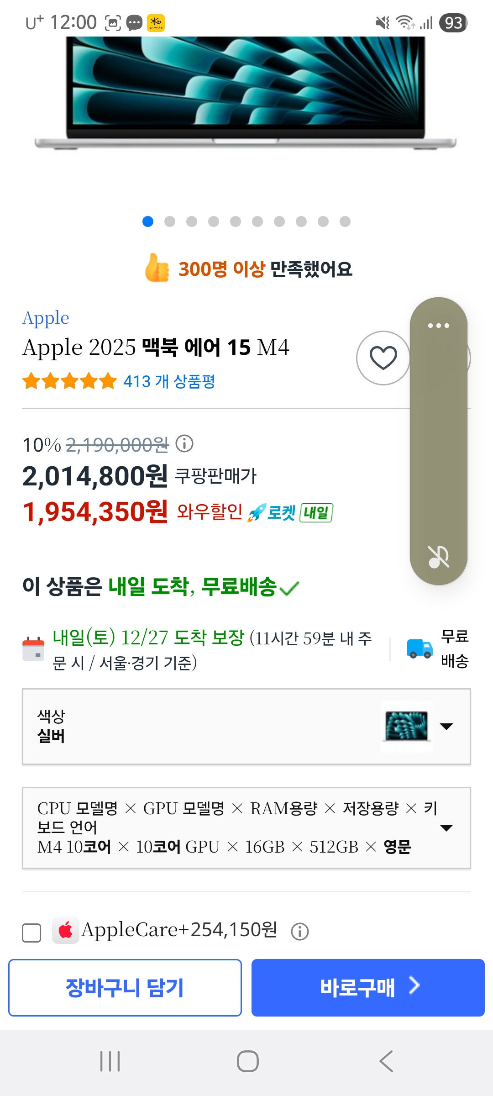Tap the calendar icon by arrival guarantee
Viewport: 493px width, 1096px height.
pyautogui.click(x=33, y=648)
